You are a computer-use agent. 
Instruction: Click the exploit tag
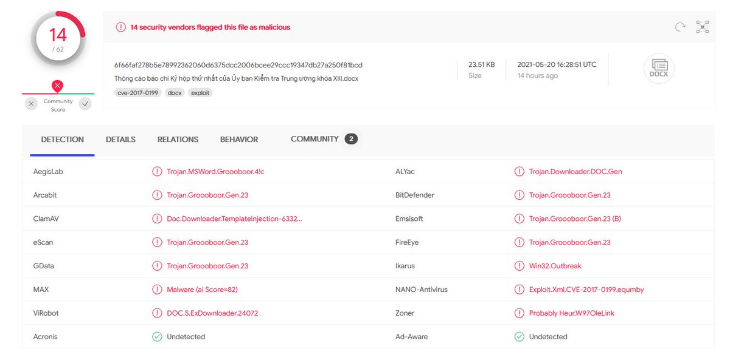click(200, 93)
